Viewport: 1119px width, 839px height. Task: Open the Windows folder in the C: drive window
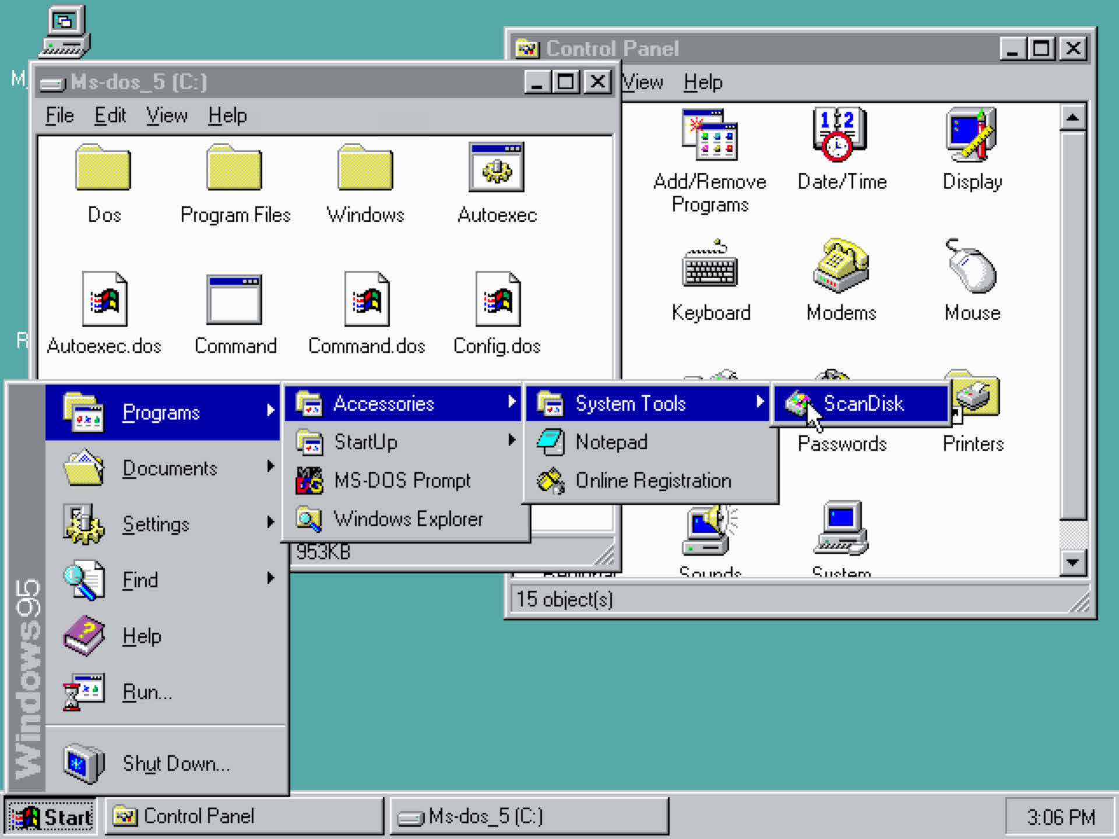(x=365, y=168)
